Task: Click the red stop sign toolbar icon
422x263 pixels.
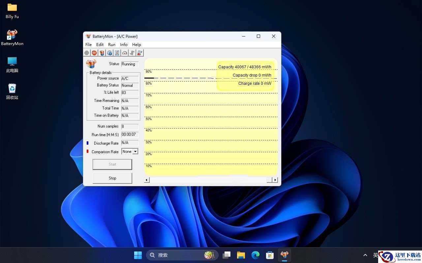Action: [x=94, y=53]
